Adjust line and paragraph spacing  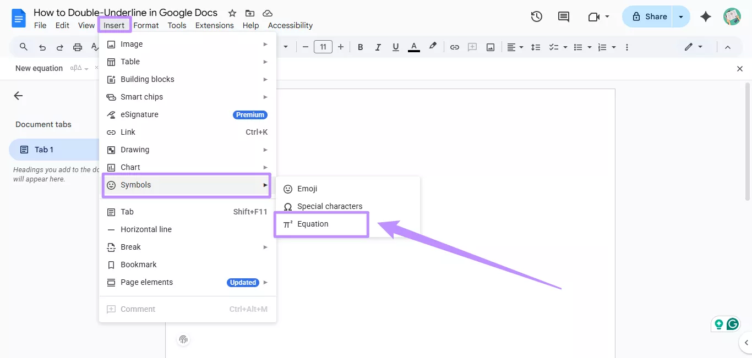536,47
